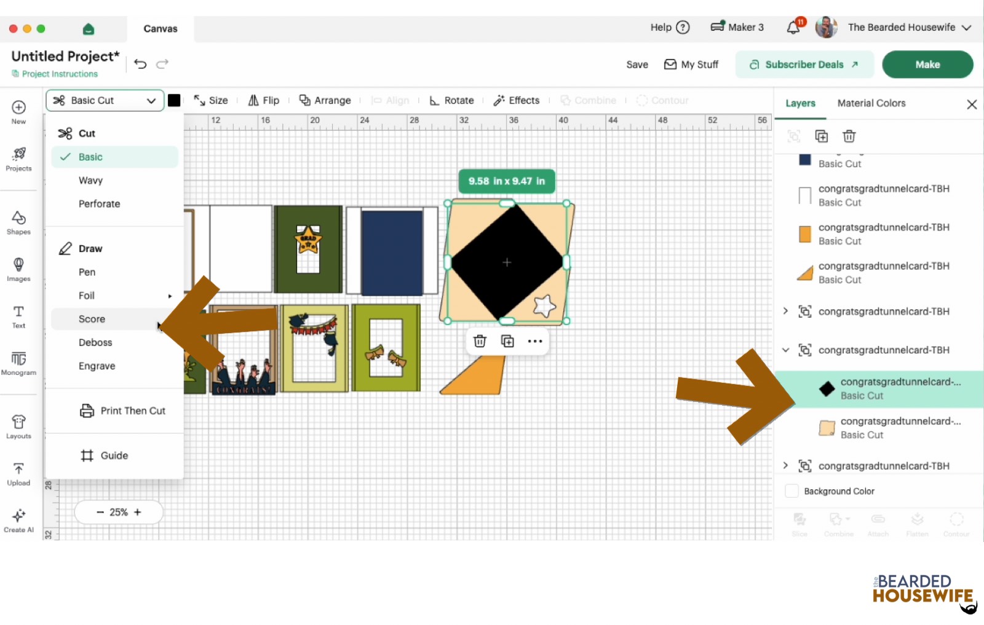Screen dimensions: 984x625
Task: Open the Effects toolbar option
Action: click(x=517, y=100)
